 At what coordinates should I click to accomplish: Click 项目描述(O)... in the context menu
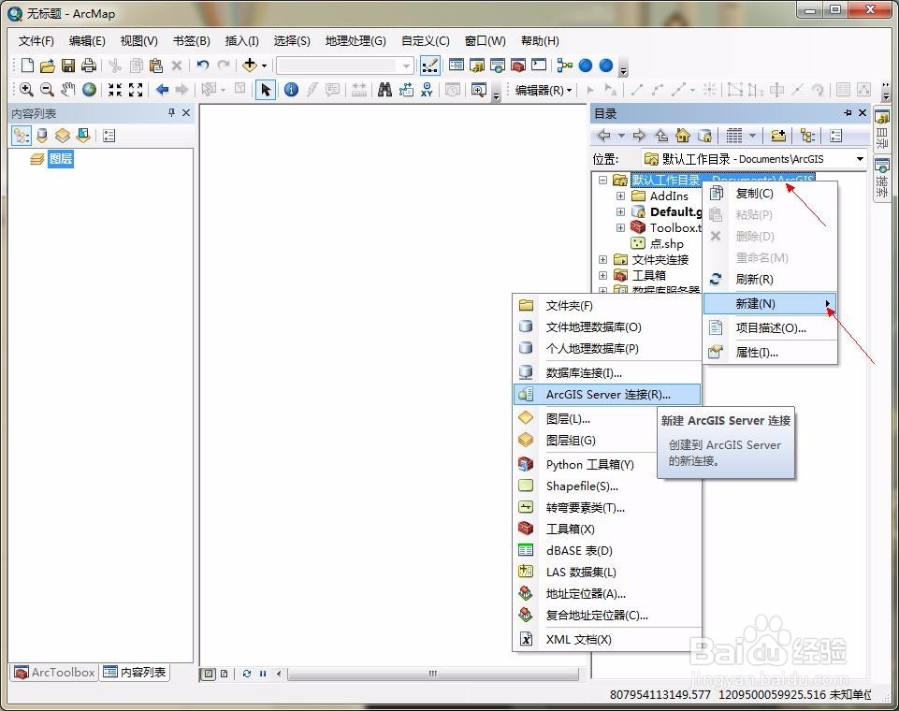tap(770, 328)
